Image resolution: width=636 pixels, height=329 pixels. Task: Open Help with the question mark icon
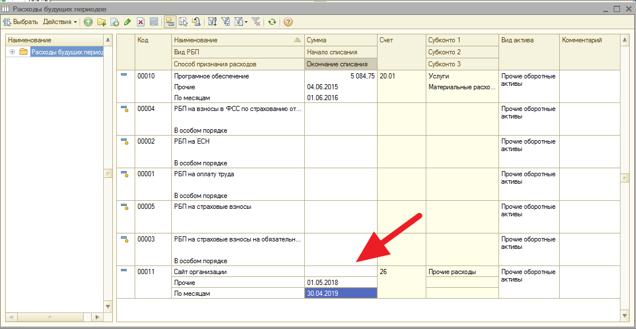click(288, 22)
